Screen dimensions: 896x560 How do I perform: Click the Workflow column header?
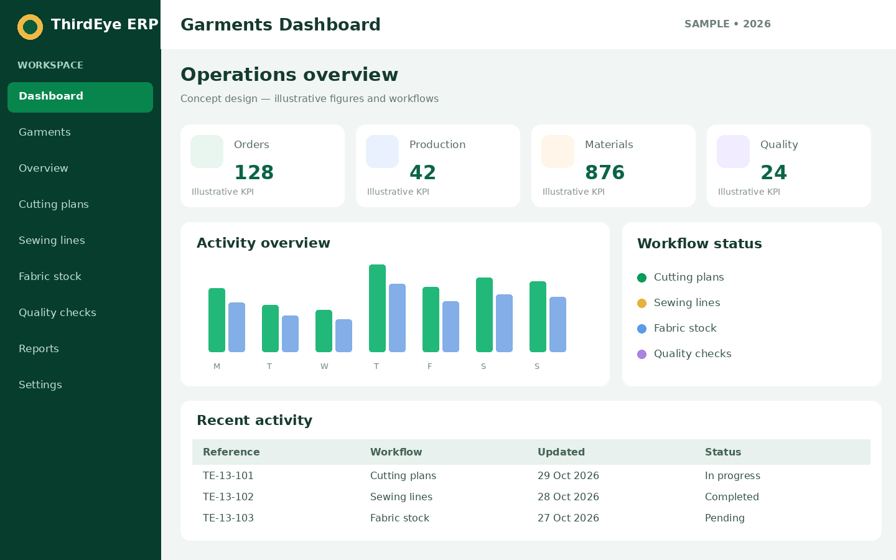pyautogui.click(x=396, y=452)
